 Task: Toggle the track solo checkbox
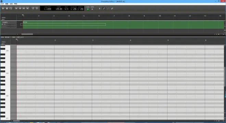4,24
